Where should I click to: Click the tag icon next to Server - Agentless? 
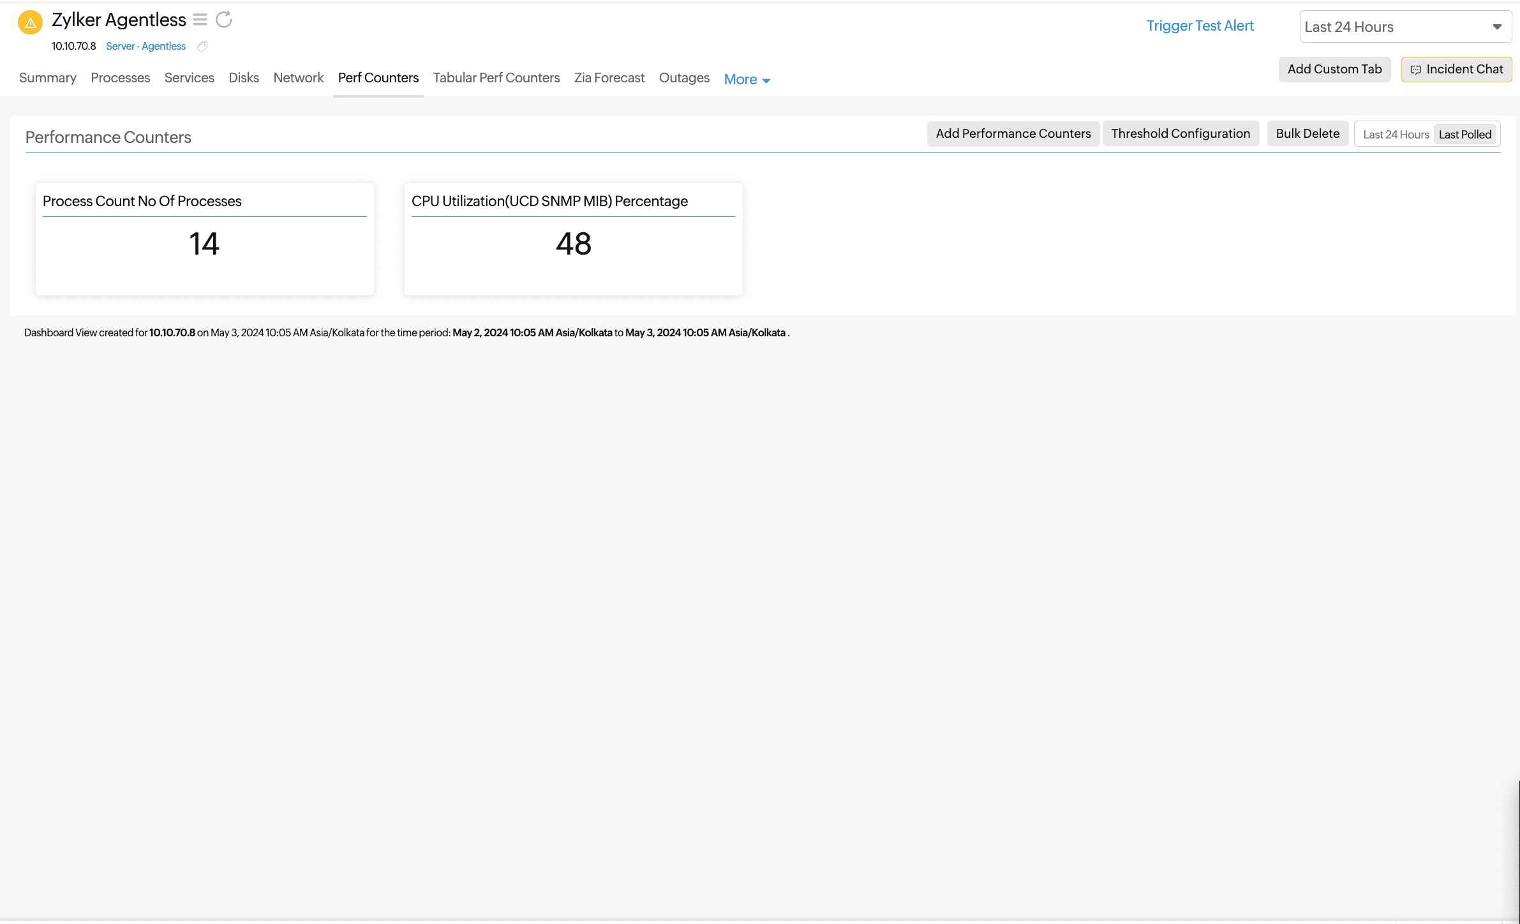202,47
